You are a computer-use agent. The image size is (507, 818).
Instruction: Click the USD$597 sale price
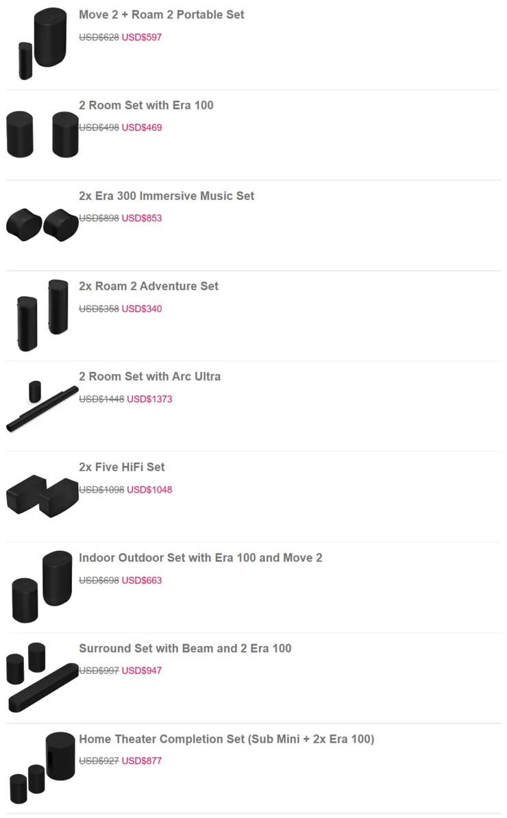142,37
